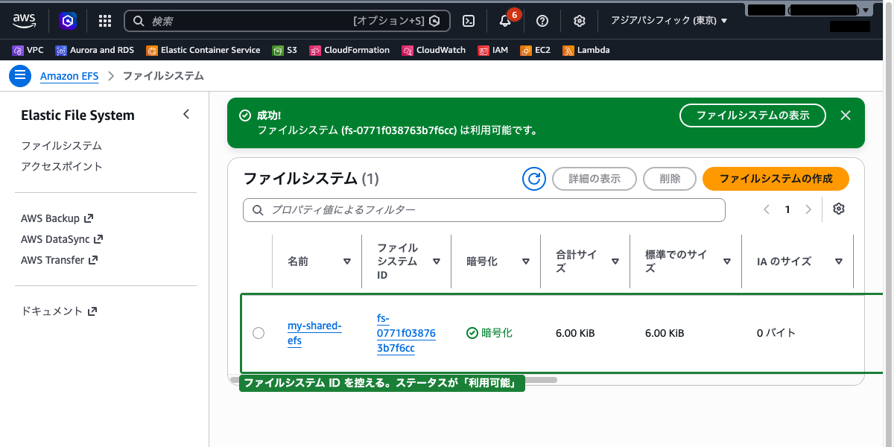The height and width of the screenshot is (447, 894).
Task: Open ドキュメント external link
Action: point(60,311)
